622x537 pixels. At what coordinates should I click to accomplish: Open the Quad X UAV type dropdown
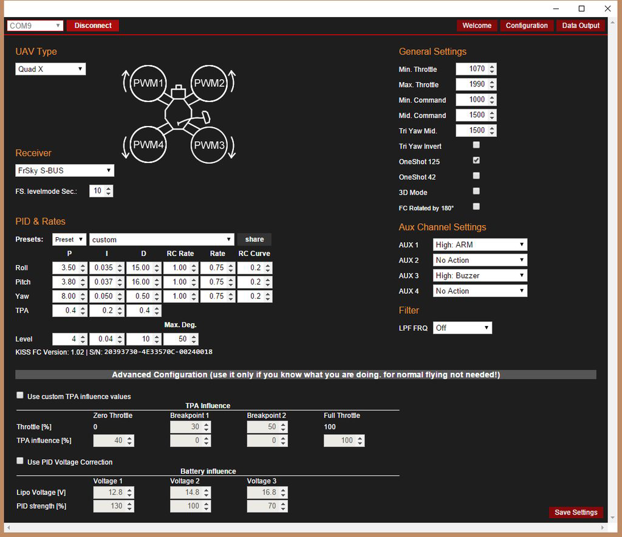coord(50,69)
